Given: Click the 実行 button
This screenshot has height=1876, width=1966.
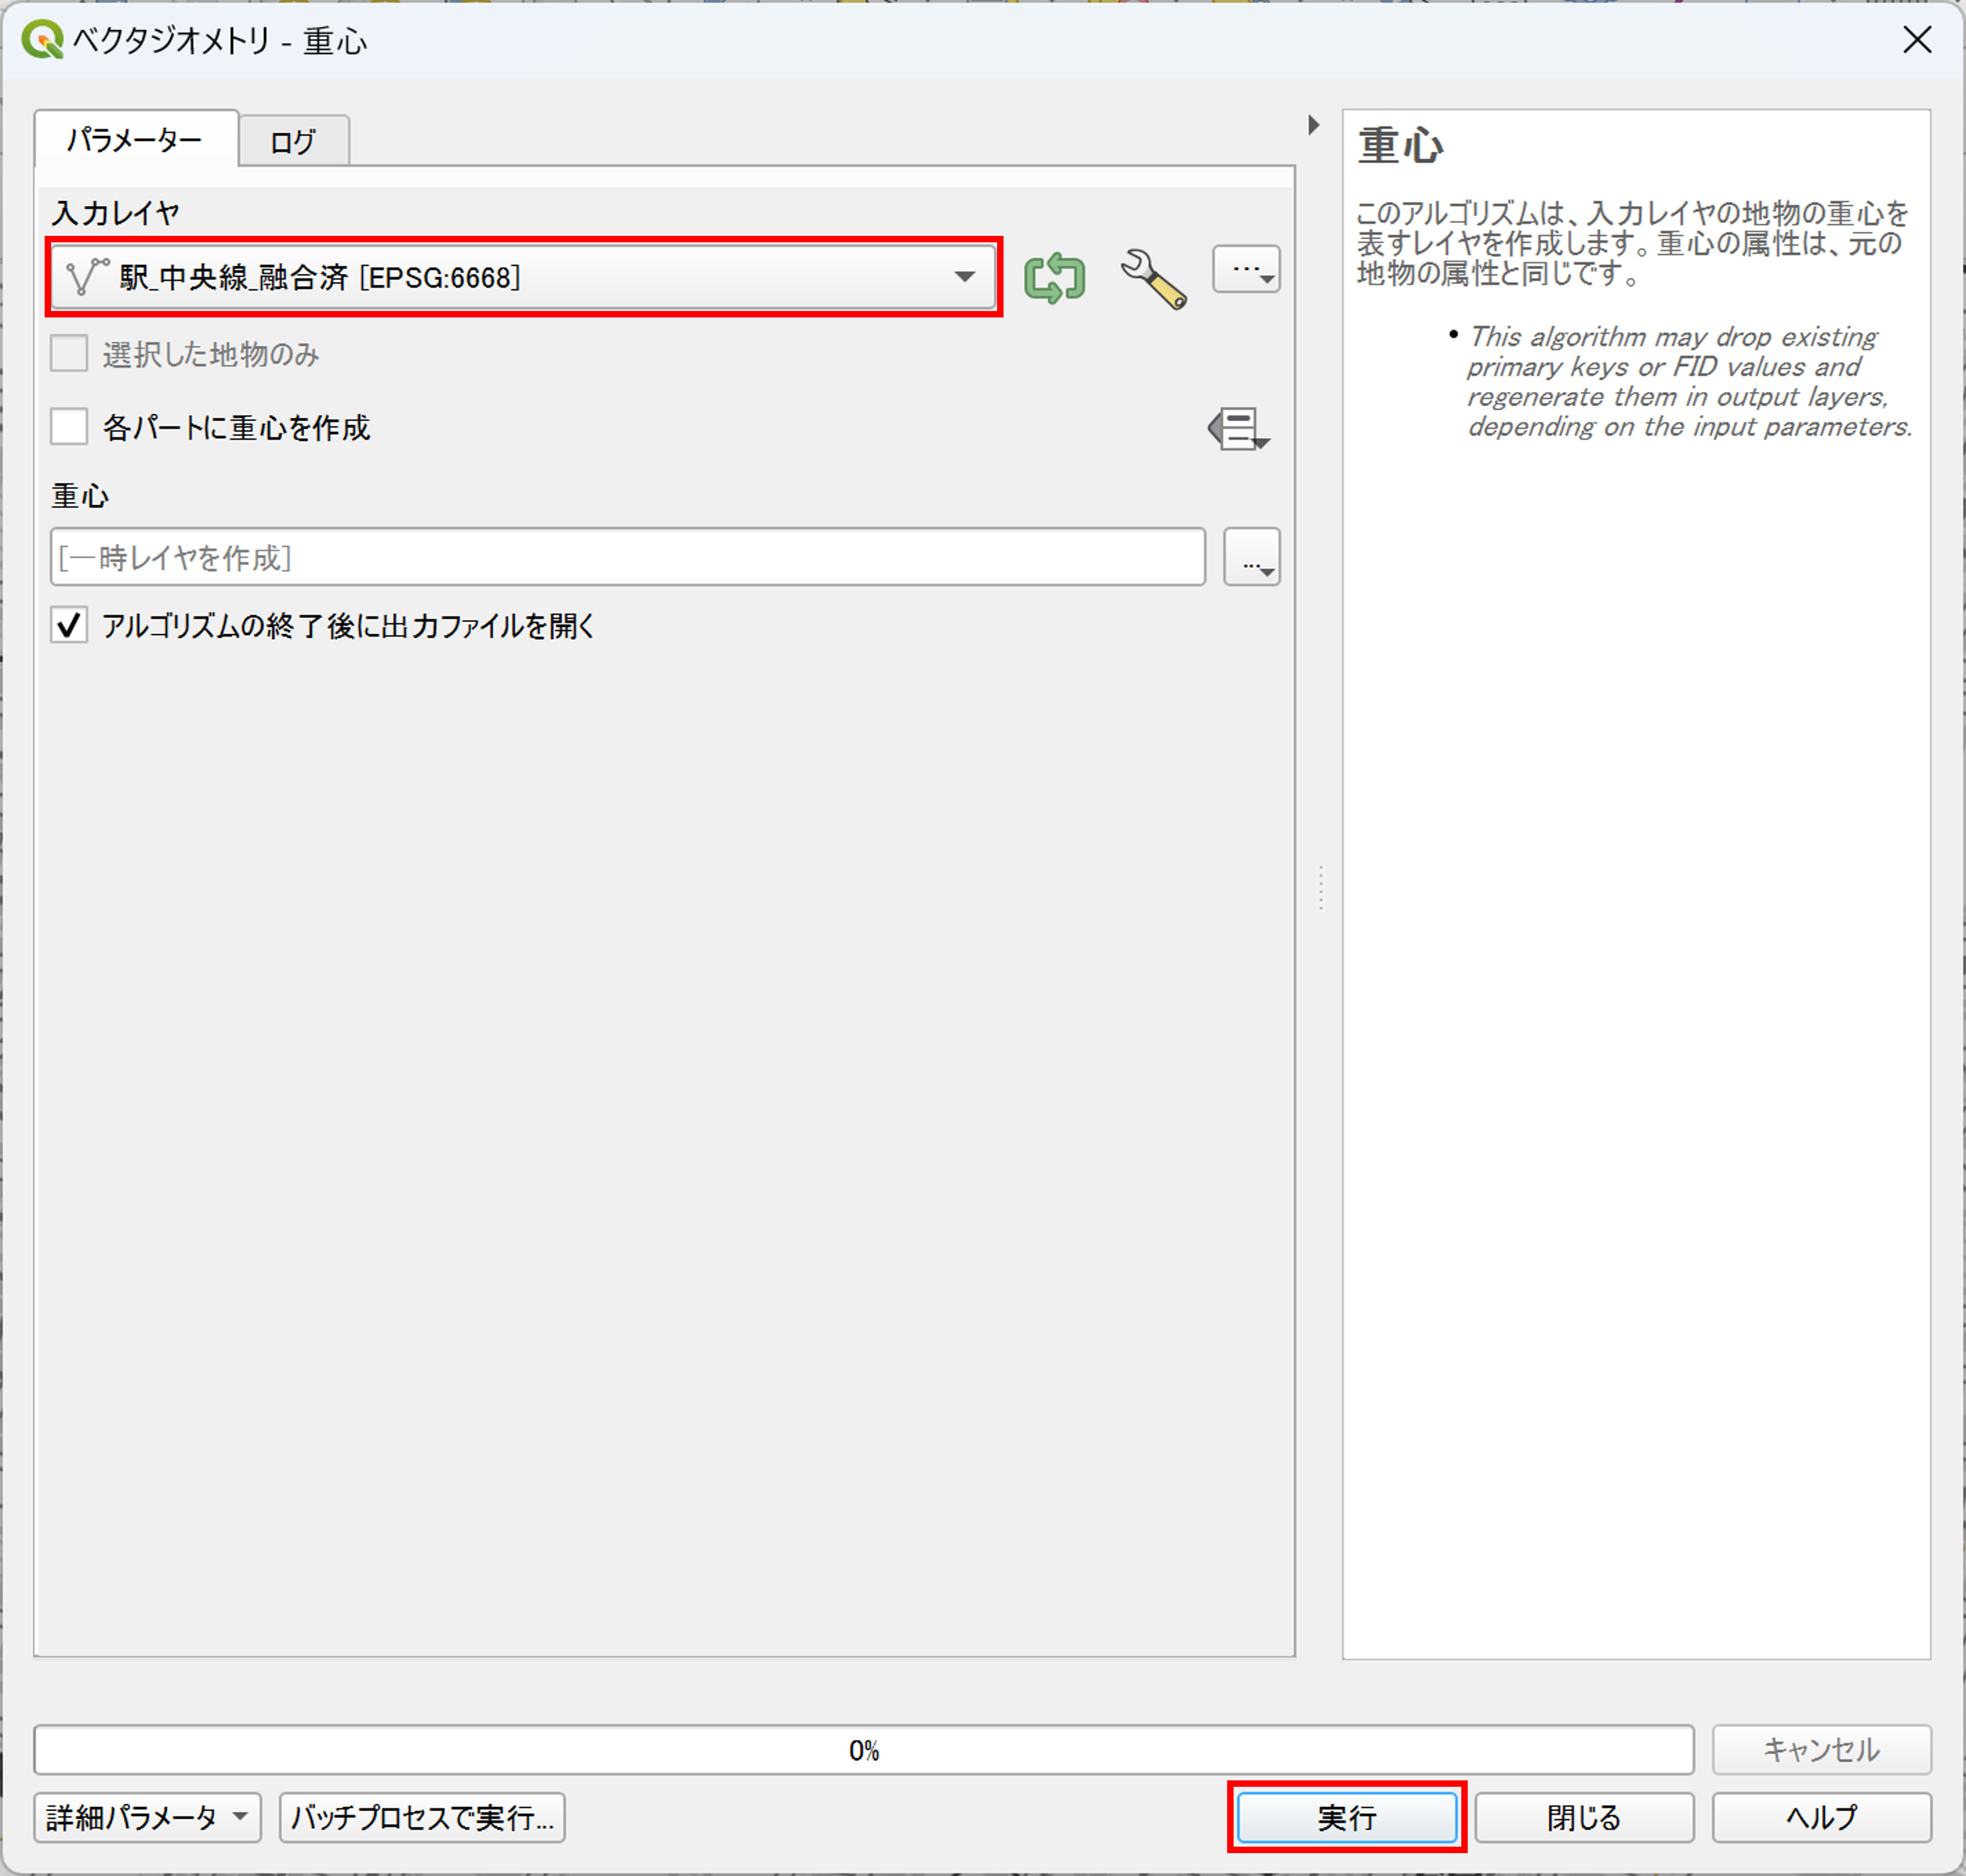Looking at the screenshot, I should click(x=1347, y=1817).
